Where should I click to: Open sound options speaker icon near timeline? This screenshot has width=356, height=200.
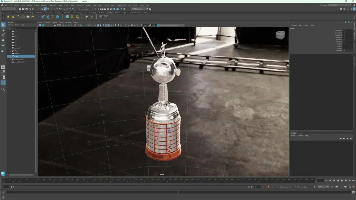click(x=345, y=187)
